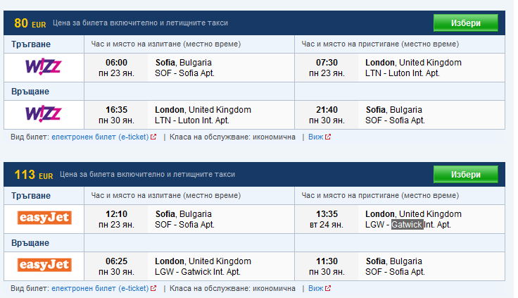Click Wizz logo on the departure flight
This screenshot has height=298, width=518.
click(43, 67)
